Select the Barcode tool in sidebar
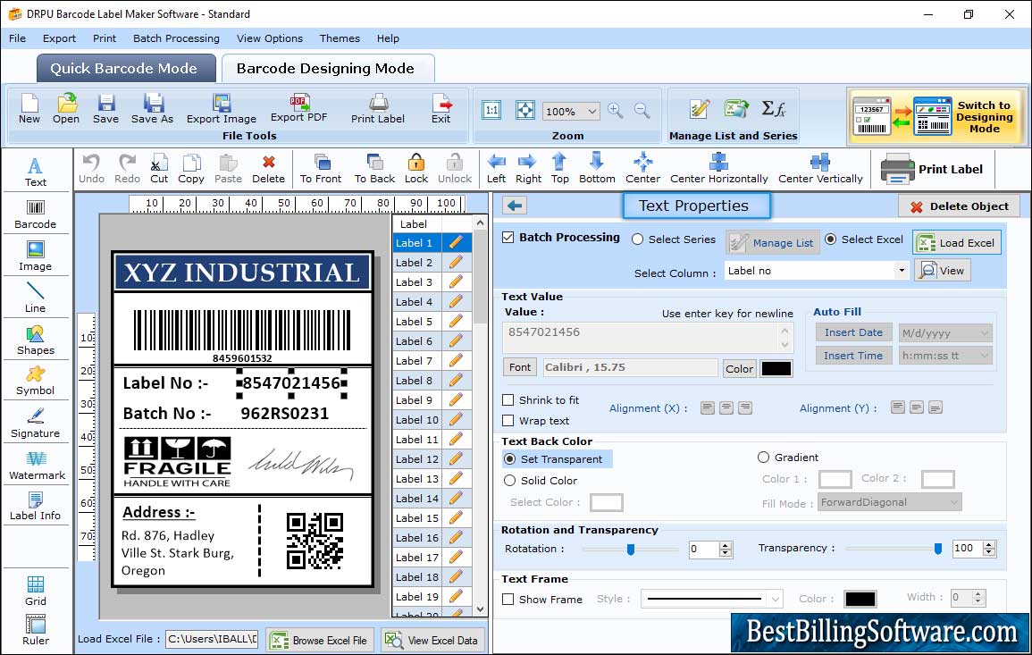The width and height of the screenshot is (1032, 655). (36, 214)
